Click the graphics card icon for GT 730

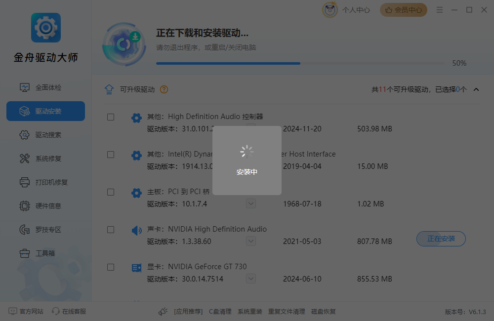[136, 268]
